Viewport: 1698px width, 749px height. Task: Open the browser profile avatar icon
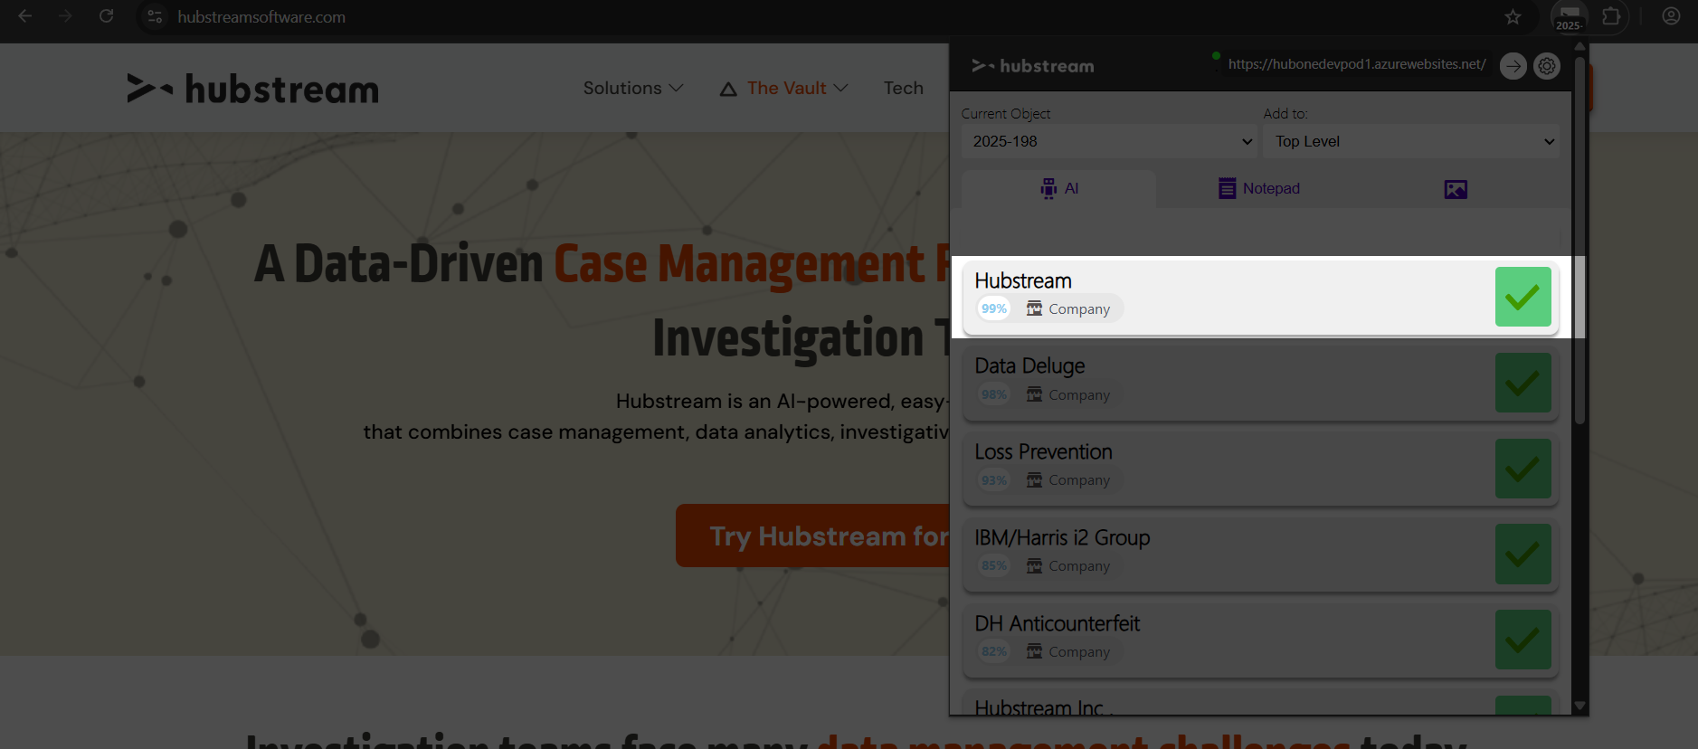(1671, 16)
